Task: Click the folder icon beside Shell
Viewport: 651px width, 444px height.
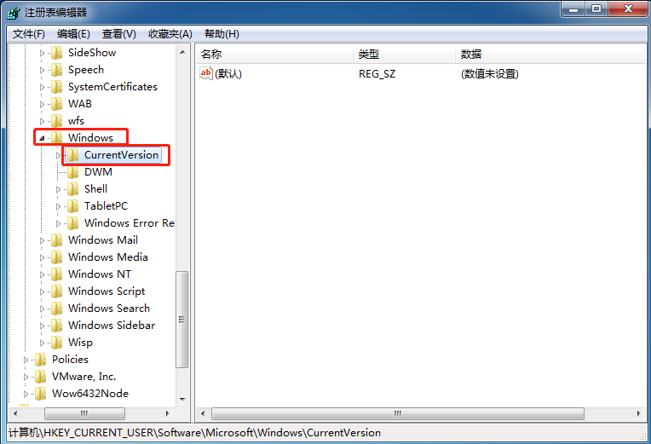Action: 72,189
